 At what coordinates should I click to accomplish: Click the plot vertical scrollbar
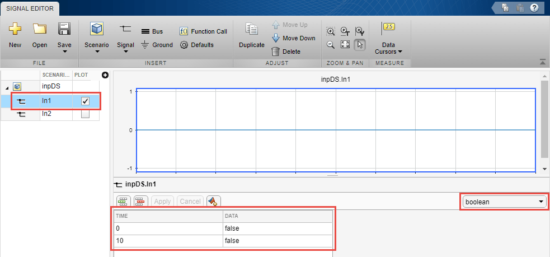(544, 119)
